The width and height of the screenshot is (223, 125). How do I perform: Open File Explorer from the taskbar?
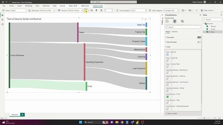[117, 122]
